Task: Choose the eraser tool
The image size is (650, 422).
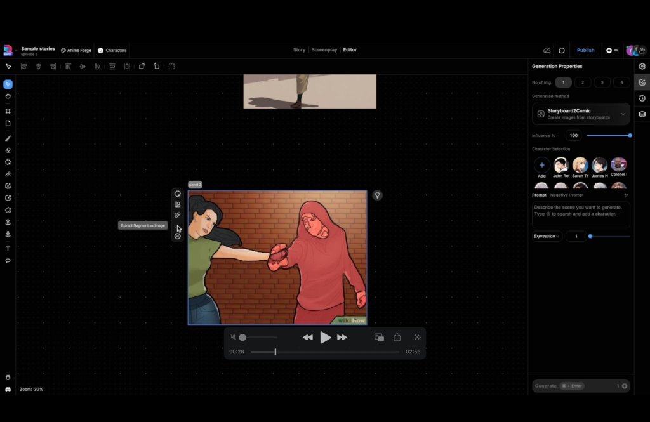Action: (x=8, y=150)
